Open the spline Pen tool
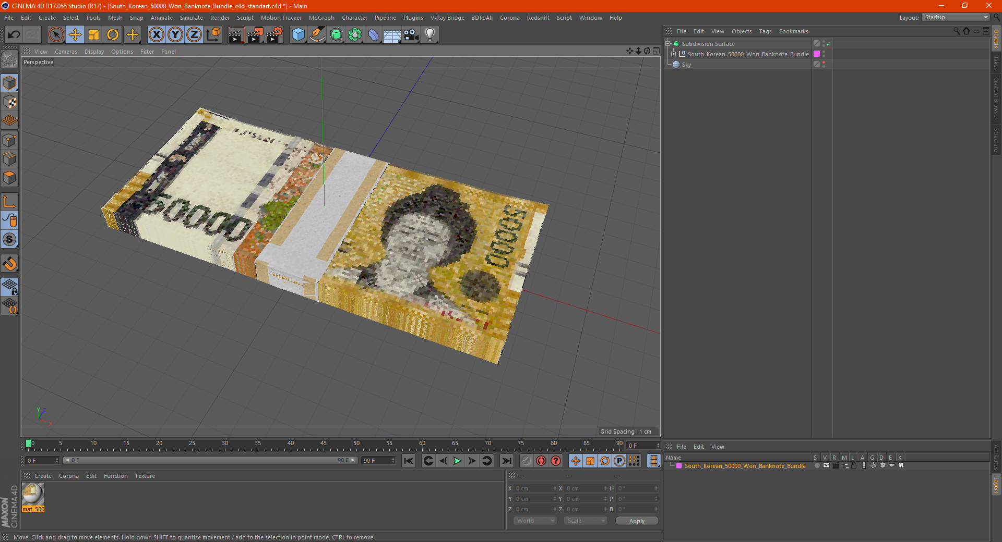The image size is (1002, 542). (x=317, y=35)
